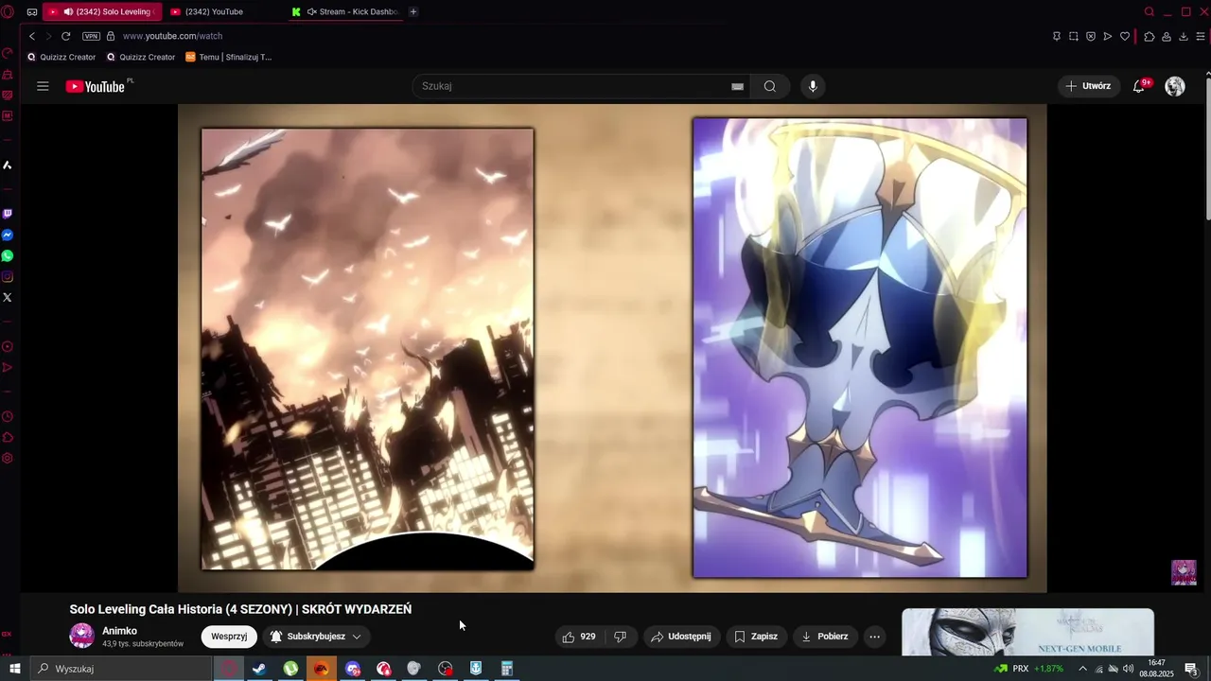Focus the youtube.com/watch address bar
The image size is (1211, 681).
172,36
